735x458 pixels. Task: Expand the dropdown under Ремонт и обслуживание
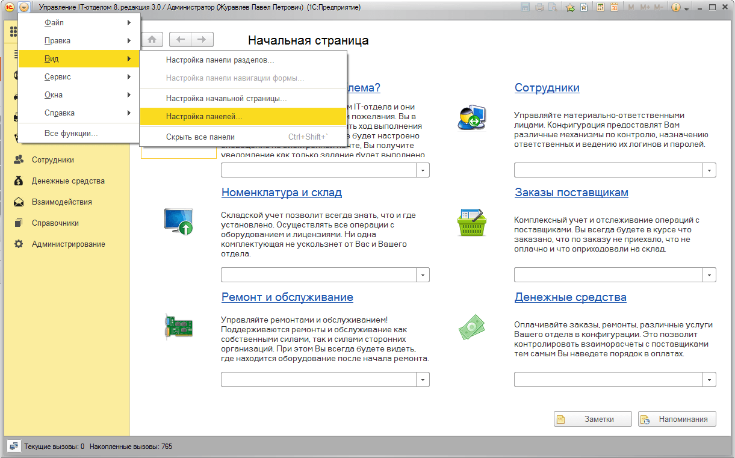(x=423, y=379)
